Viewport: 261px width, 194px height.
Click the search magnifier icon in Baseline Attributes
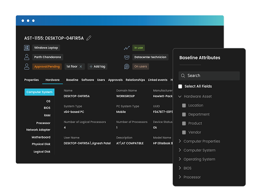[x=183, y=75]
